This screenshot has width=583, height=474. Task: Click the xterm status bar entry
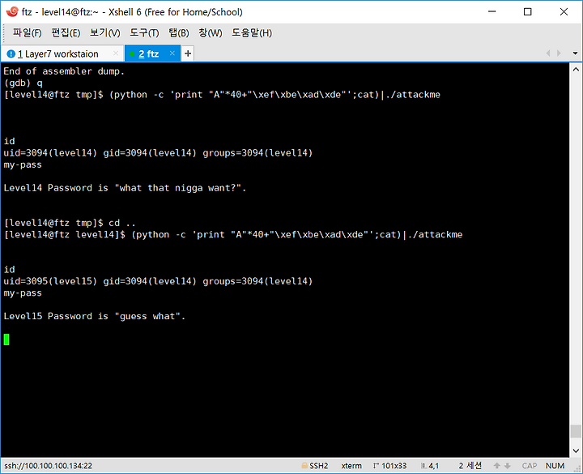coord(351,466)
